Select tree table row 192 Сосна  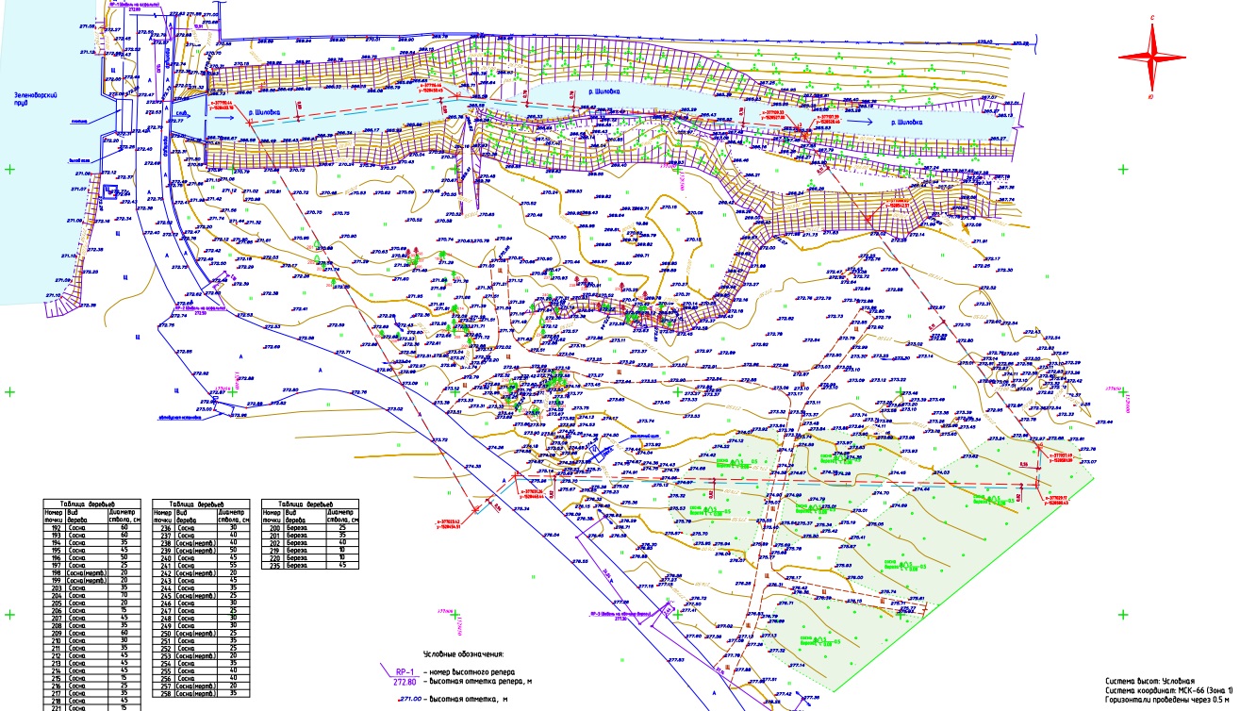[92, 527]
